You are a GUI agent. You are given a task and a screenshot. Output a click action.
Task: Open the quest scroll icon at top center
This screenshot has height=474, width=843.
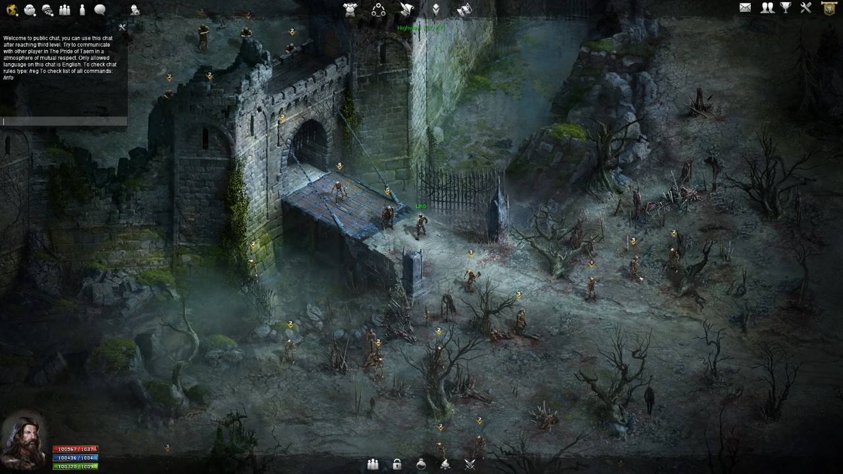click(x=406, y=9)
